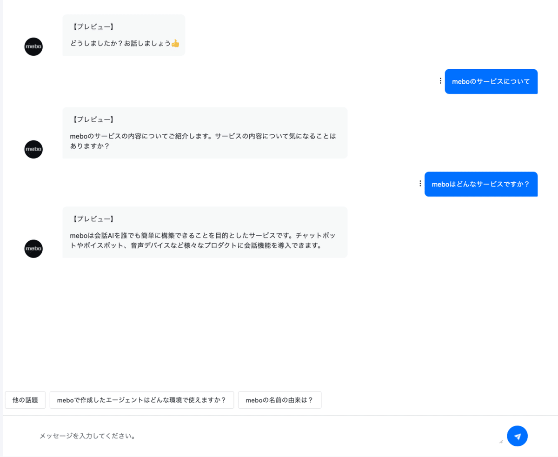The height and width of the screenshot is (457, 558).
Task: Select the mebo avatar beside the service introduction reply
Action: click(x=33, y=149)
